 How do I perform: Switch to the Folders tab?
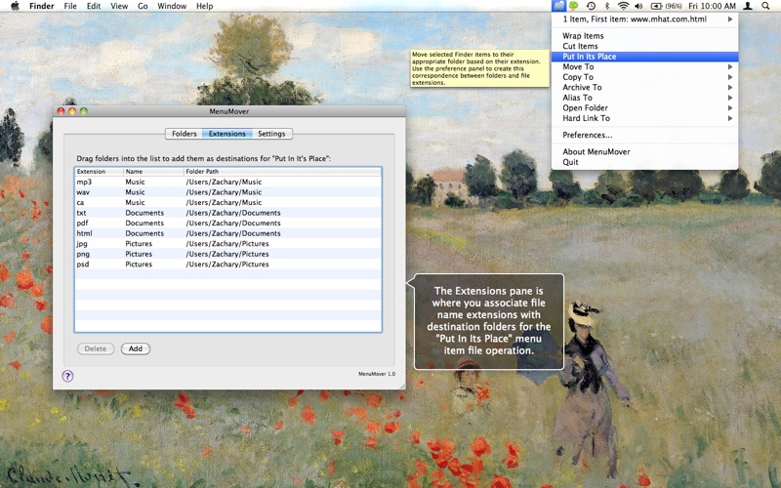[184, 134]
